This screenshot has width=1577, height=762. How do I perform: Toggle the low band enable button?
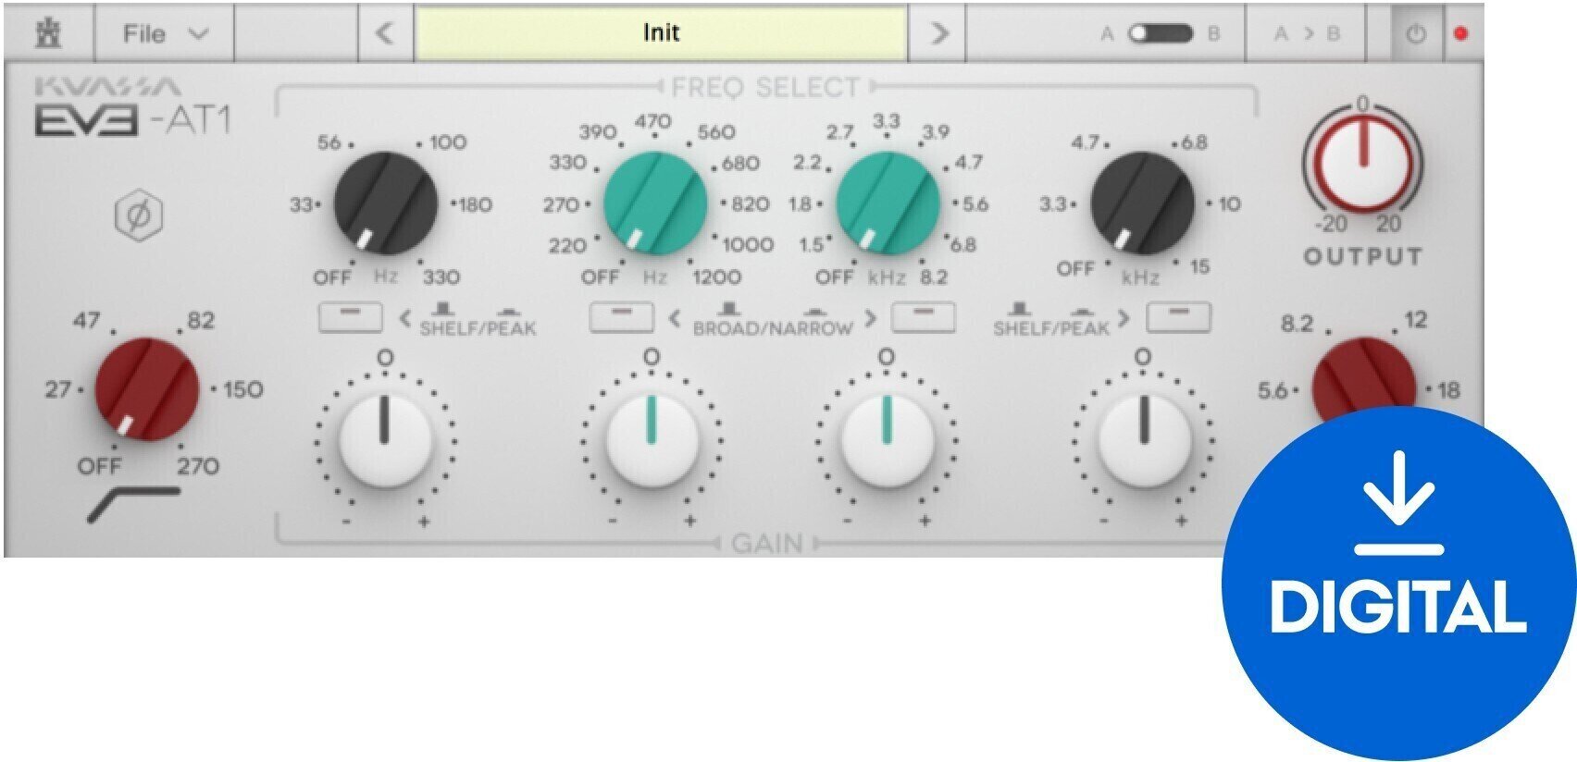350,316
